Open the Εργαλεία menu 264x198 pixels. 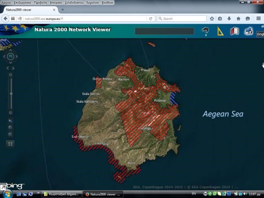(92, 3)
